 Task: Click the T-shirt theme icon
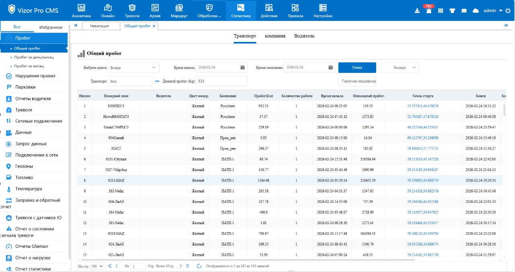point(452,11)
